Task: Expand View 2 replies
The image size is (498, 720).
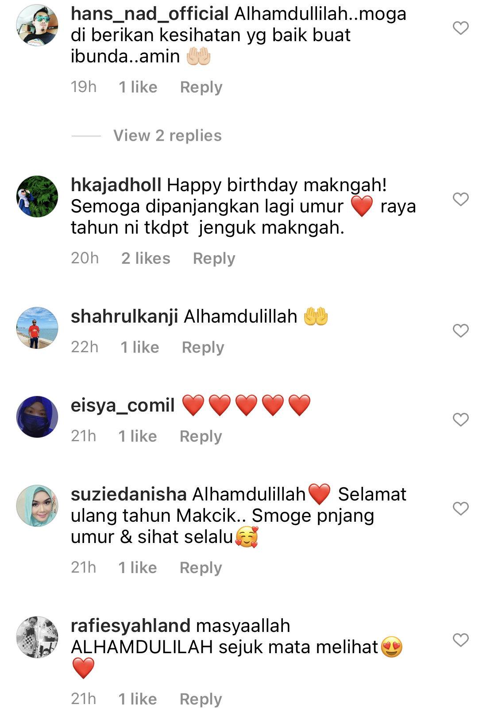Action: [x=167, y=135]
